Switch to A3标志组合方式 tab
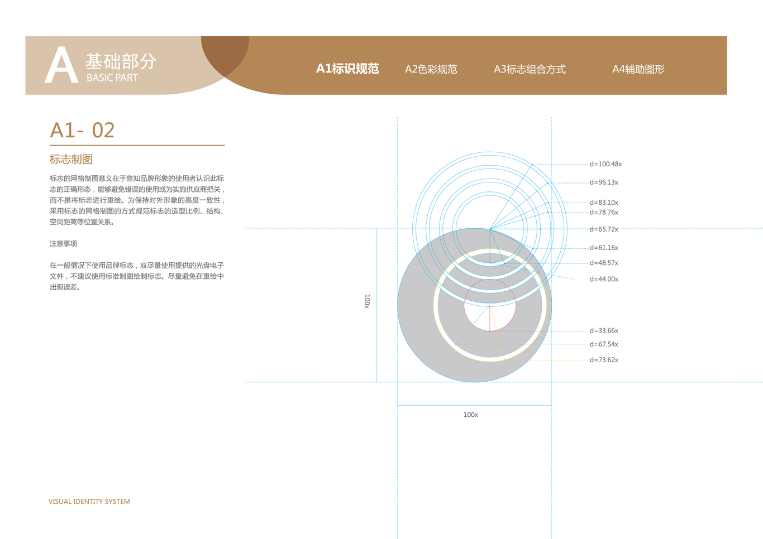 tap(530, 69)
